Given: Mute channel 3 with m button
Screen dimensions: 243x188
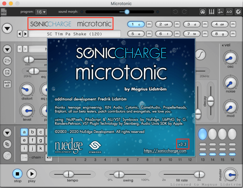Looking at the screenshot, I should click(x=205, y=24).
